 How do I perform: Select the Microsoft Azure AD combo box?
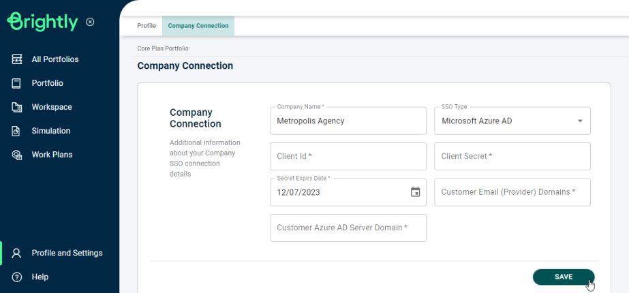click(512, 121)
